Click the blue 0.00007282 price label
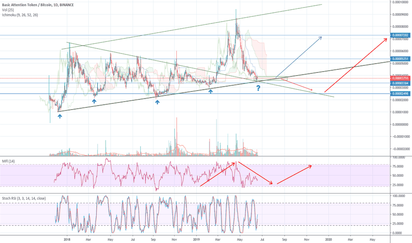 401,35
